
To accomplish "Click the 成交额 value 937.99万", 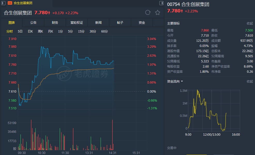I will click(x=246, y=40).
